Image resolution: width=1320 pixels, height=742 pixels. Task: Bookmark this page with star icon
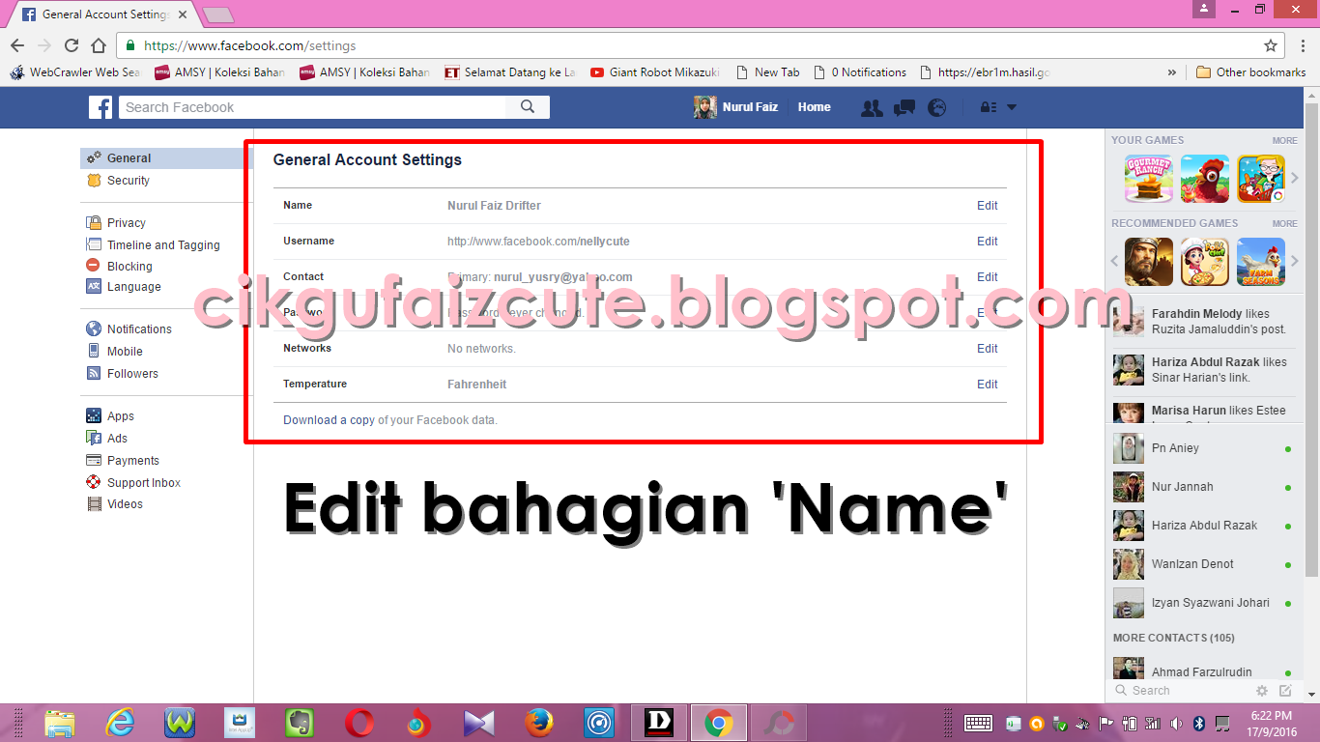pyautogui.click(x=1271, y=45)
